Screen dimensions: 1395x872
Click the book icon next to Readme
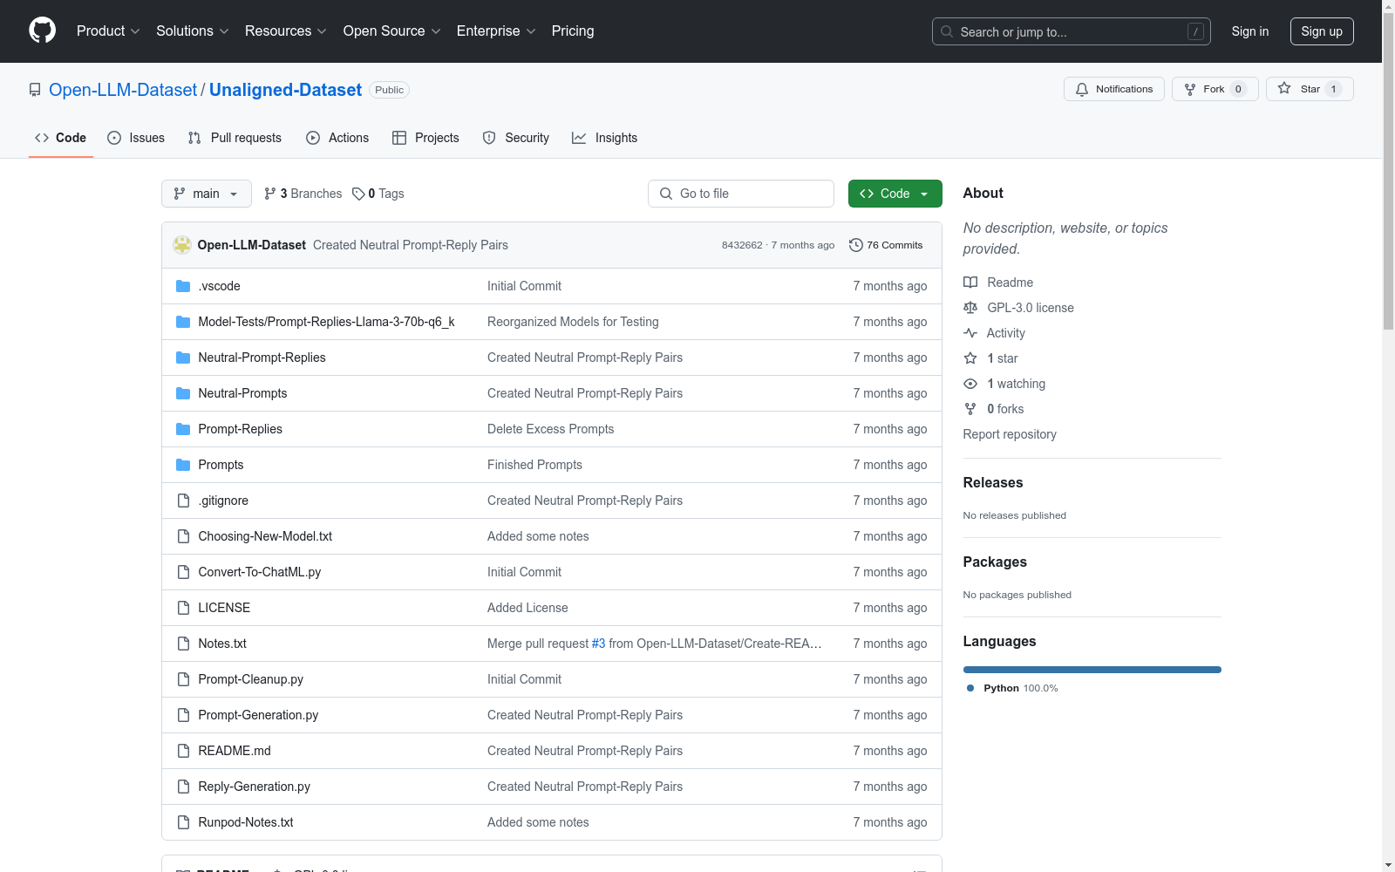[x=970, y=283]
